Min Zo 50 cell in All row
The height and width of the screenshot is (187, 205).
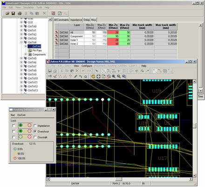coord(90,33)
